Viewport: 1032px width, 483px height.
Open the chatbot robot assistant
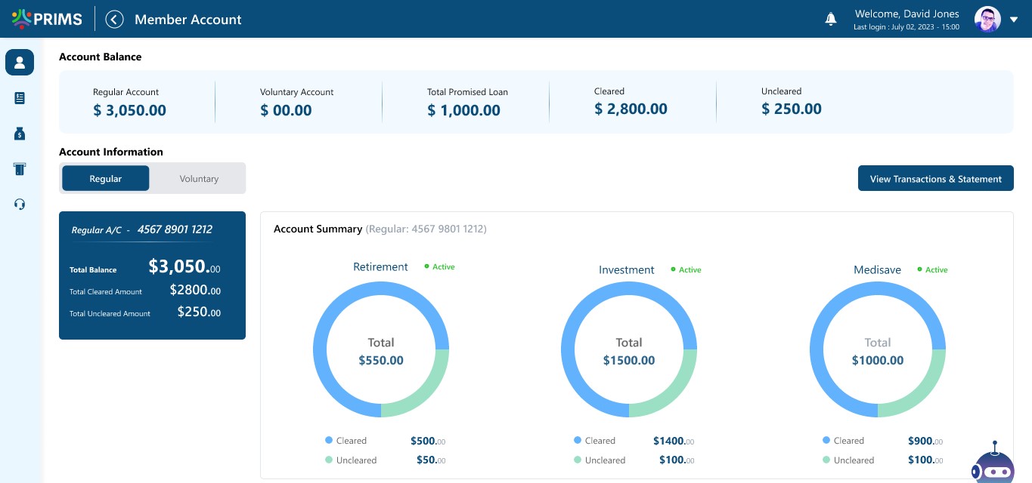coord(994,463)
